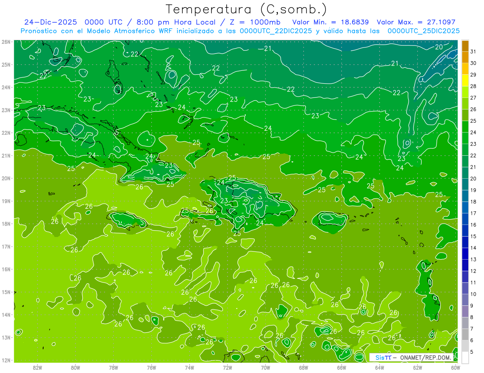Click the 21N latitude axis label
The image size is (484, 373).
coord(6,155)
